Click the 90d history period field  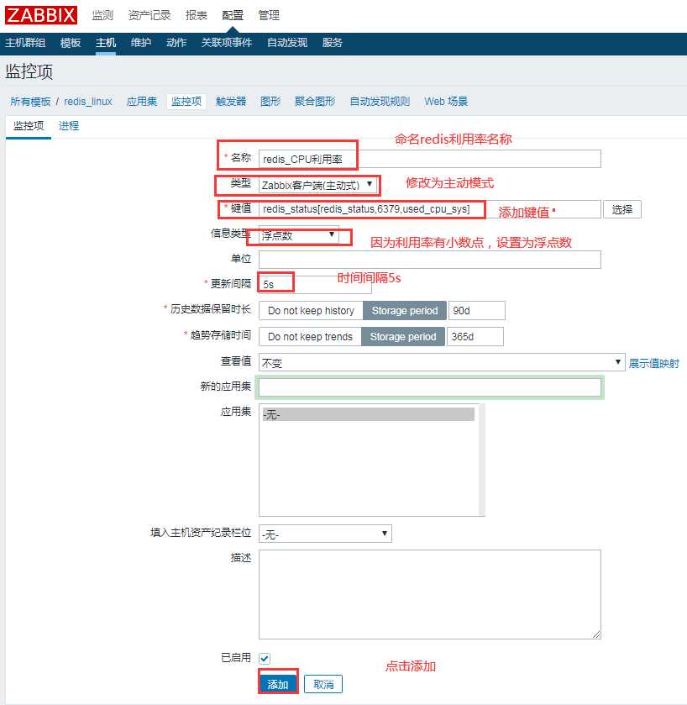click(x=477, y=311)
